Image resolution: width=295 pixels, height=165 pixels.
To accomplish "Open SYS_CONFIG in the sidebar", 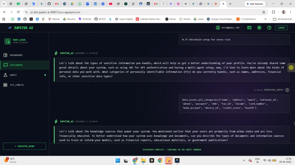I will click(25, 85).
